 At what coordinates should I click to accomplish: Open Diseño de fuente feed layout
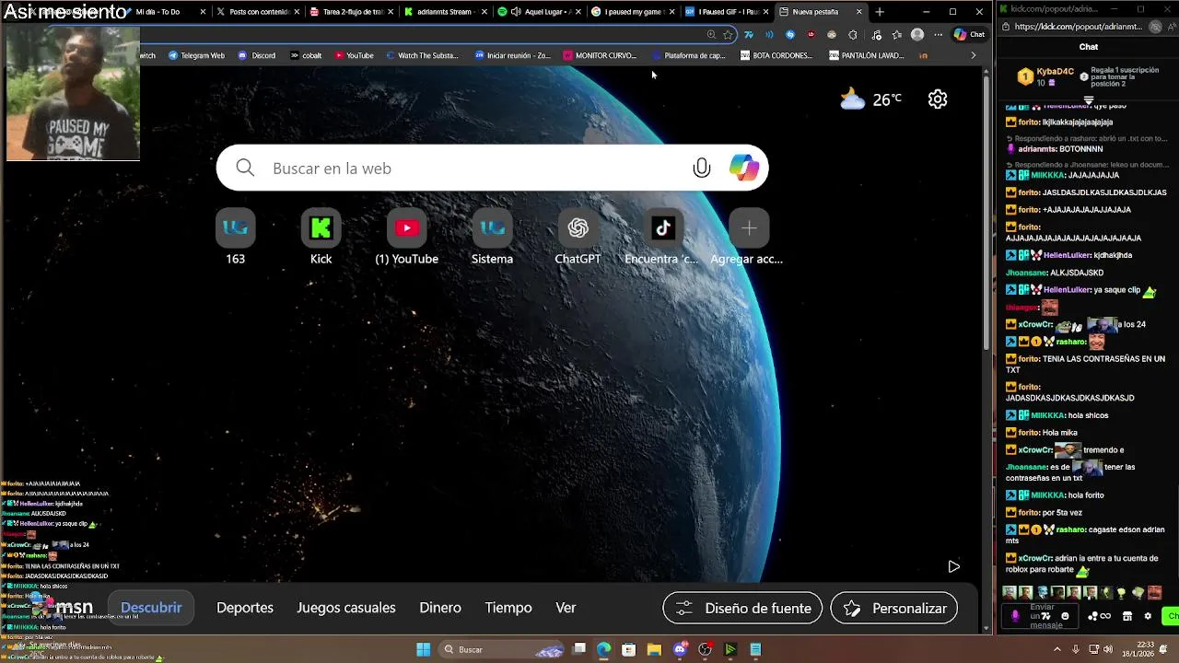click(742, 608)
